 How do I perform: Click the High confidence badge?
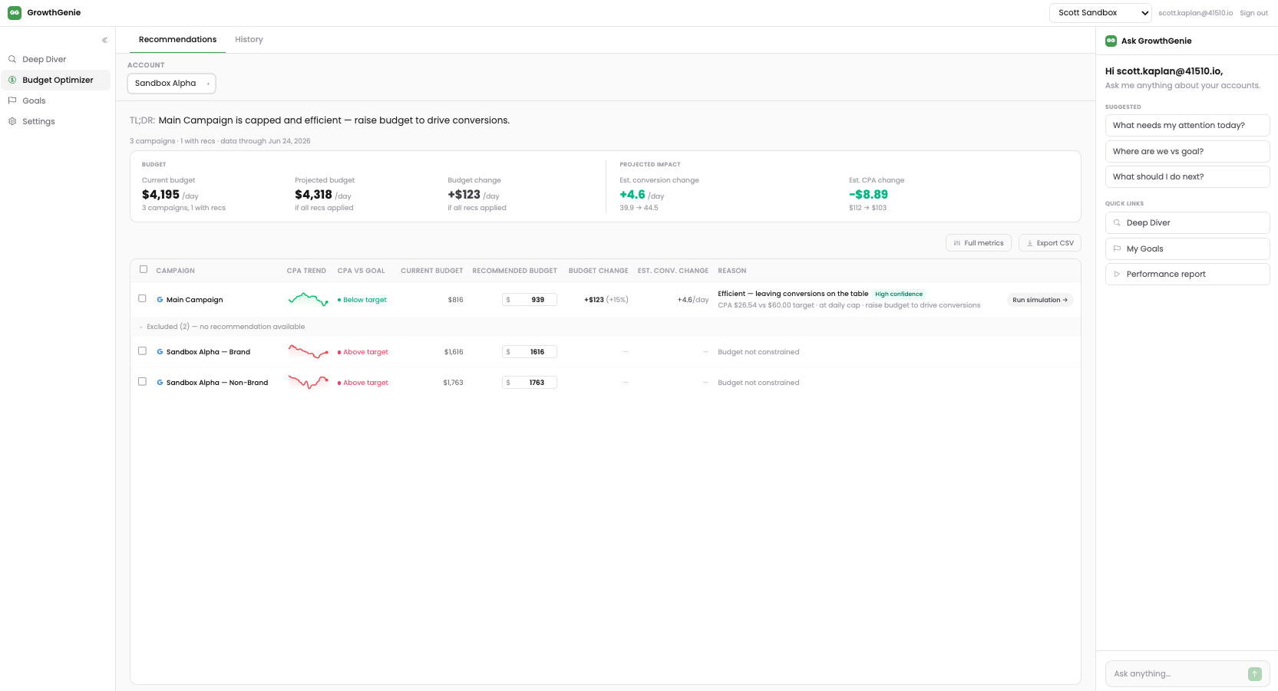[x=899, y=294]
